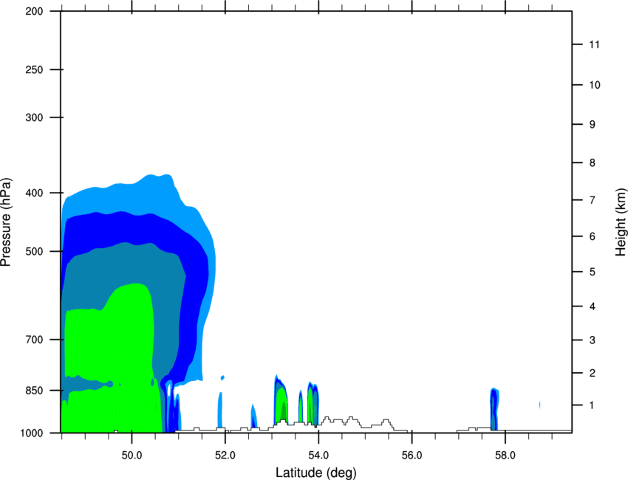Screen dimensions: 628x480
Task: Pick the 9 km height label
Action: pyautogui.click(x=593, y=125)
